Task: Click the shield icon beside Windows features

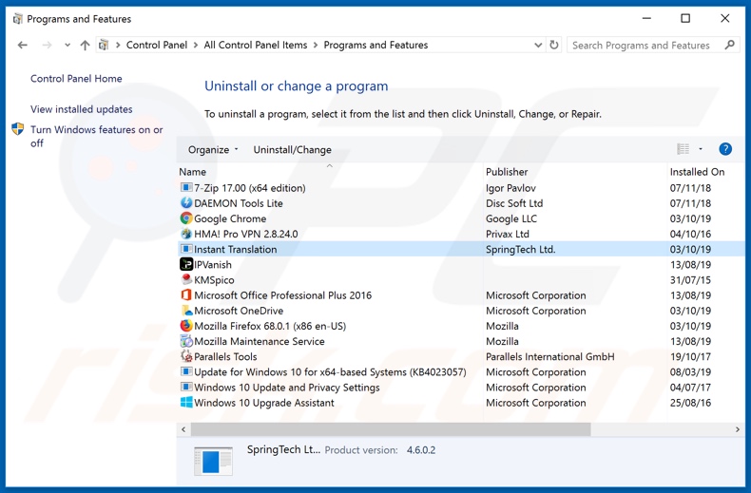Action: pyautogui.click(x=18, y=129)
